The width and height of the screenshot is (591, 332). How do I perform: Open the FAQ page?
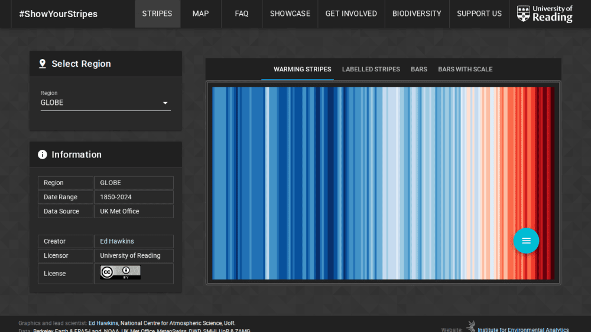point(242,14)
